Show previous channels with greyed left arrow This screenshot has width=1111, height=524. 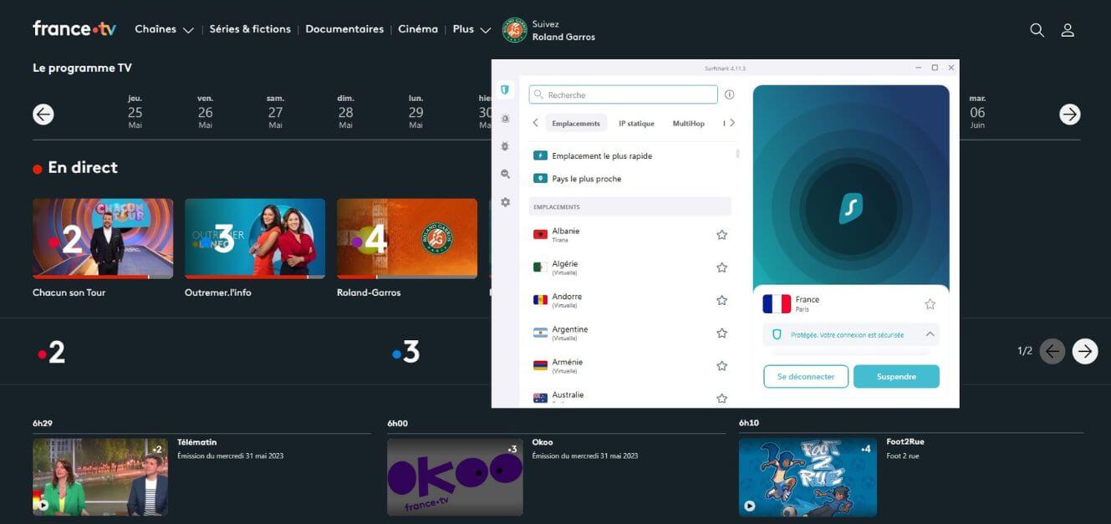[x=1052, y=351]
